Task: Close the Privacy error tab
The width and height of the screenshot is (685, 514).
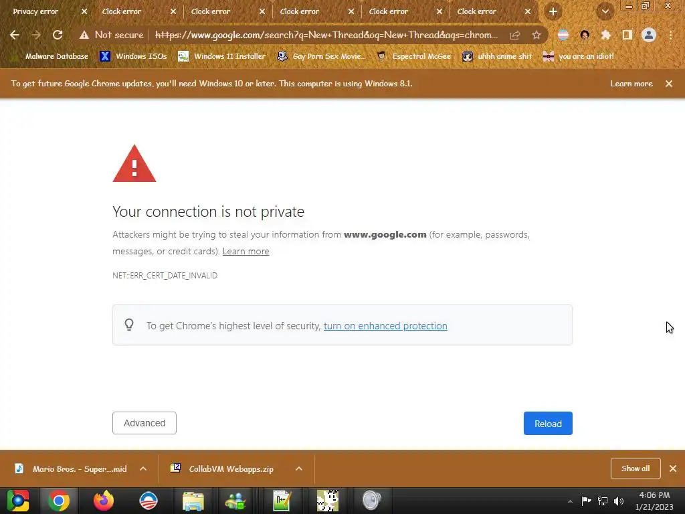Action: [84, 12]
